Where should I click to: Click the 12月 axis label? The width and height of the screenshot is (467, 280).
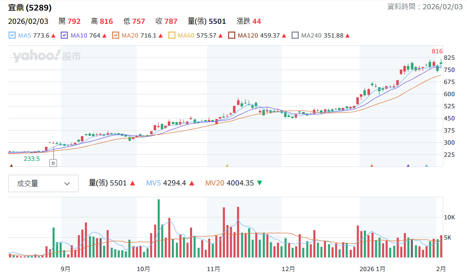point(288,269)
